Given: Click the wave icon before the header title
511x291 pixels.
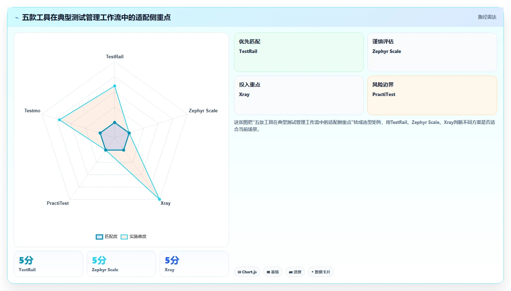Looking at the screenshot, I should coord(17,18).
